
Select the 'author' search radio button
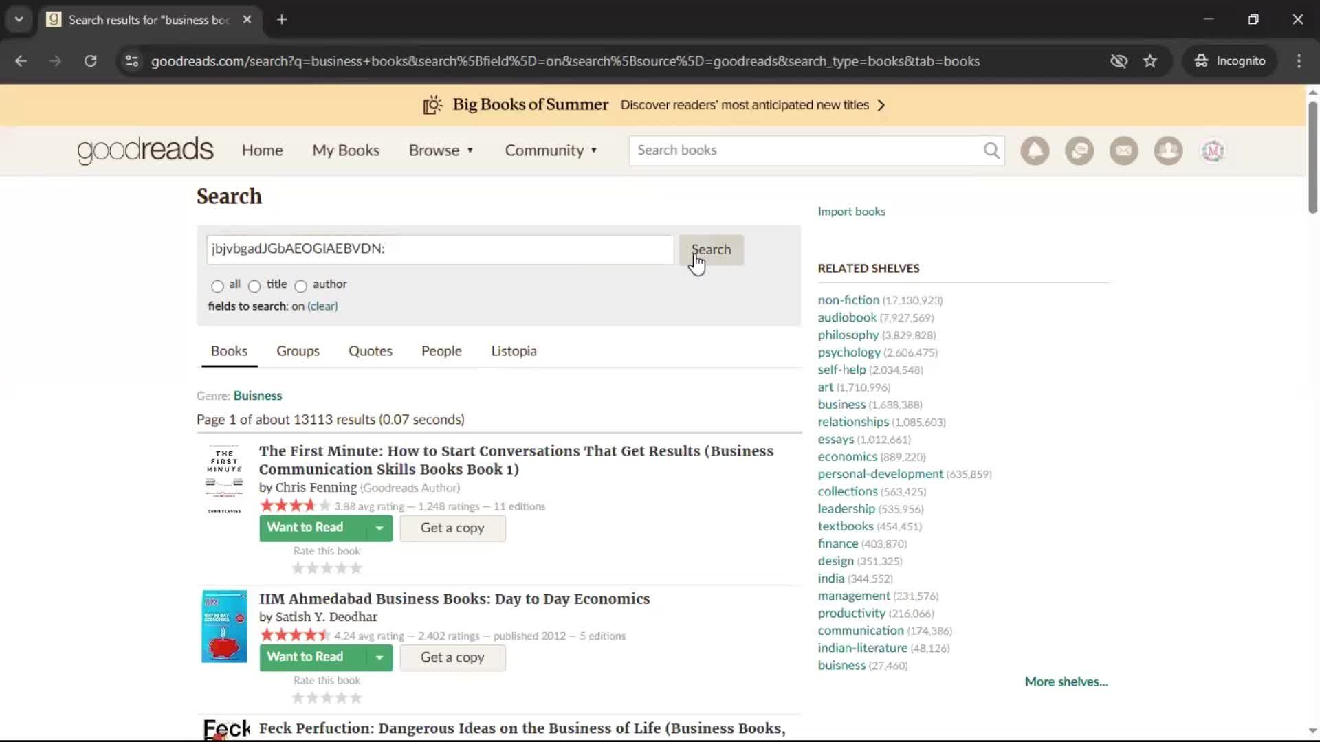(x=300, y=286)
